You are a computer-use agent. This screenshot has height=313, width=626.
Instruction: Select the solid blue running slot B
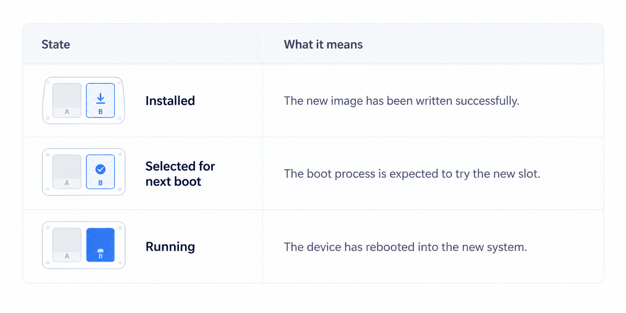pos(101,245)
